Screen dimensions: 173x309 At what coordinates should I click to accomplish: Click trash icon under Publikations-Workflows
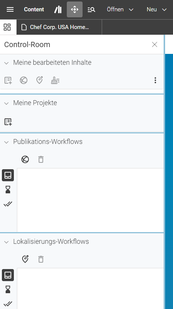[41, 159]
